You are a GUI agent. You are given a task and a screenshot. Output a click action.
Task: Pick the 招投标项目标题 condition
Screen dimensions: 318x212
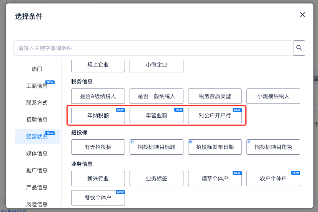[x=157, y=147]
